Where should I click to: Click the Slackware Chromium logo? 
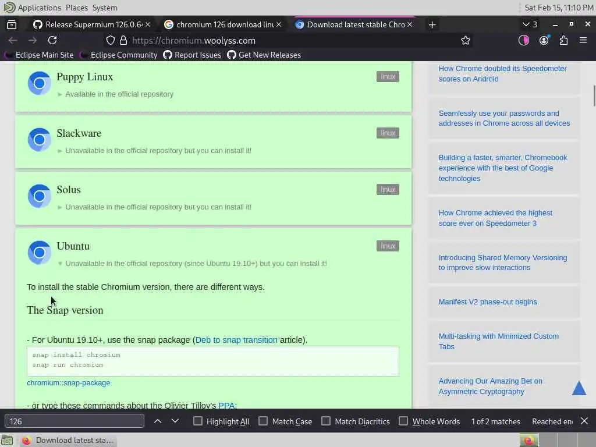pyautogui.click(x=39, y=140)
